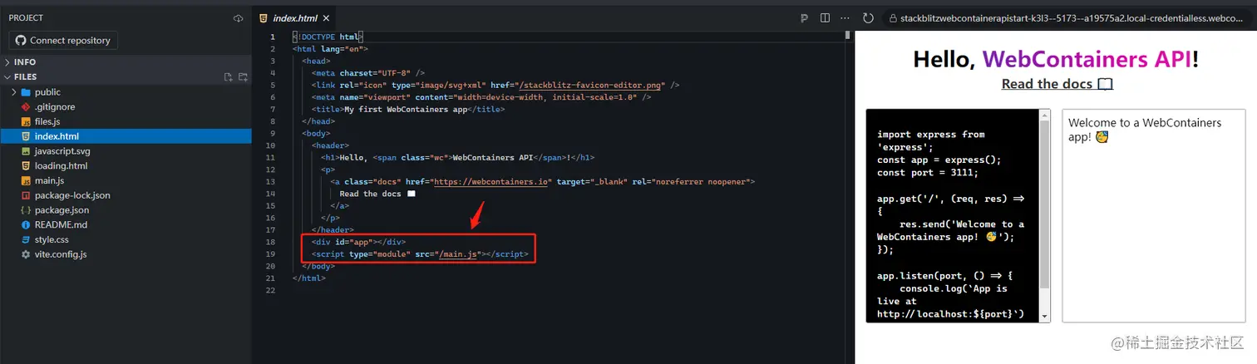The image size is (1257, 364).
Task: Click the CSS icon beside style.css
Action: point(26,239)
